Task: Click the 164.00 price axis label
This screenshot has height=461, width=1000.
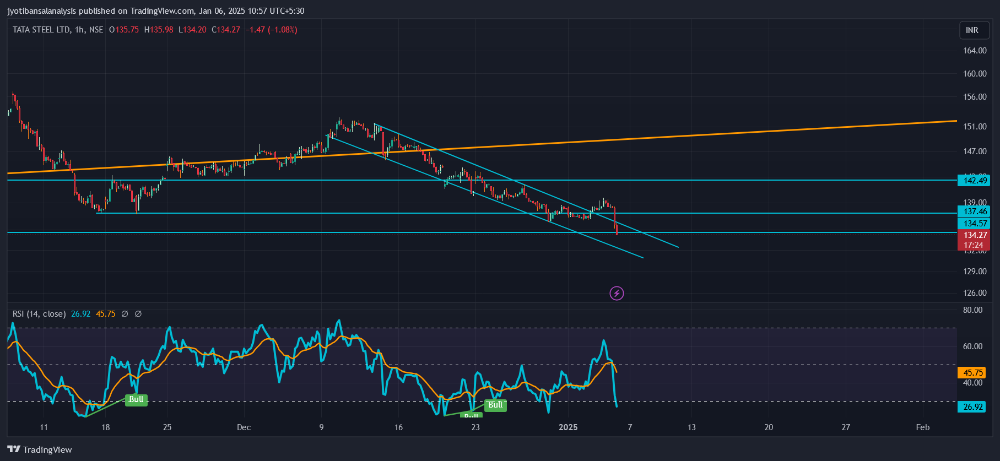Action: [975, 51]
